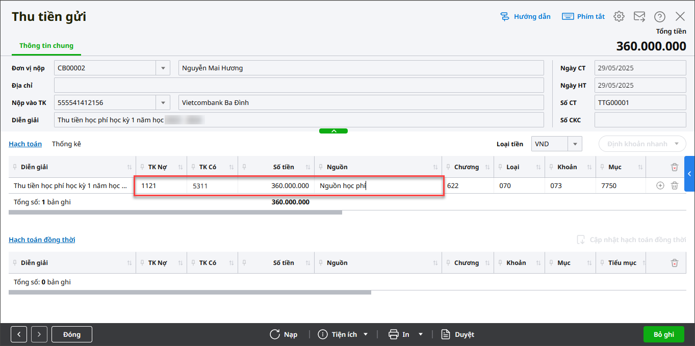Image resolution: width=695 pixels, height=346 pixels.
Task: Open the Hướng dẫn guide link
Action: [525, 16]
